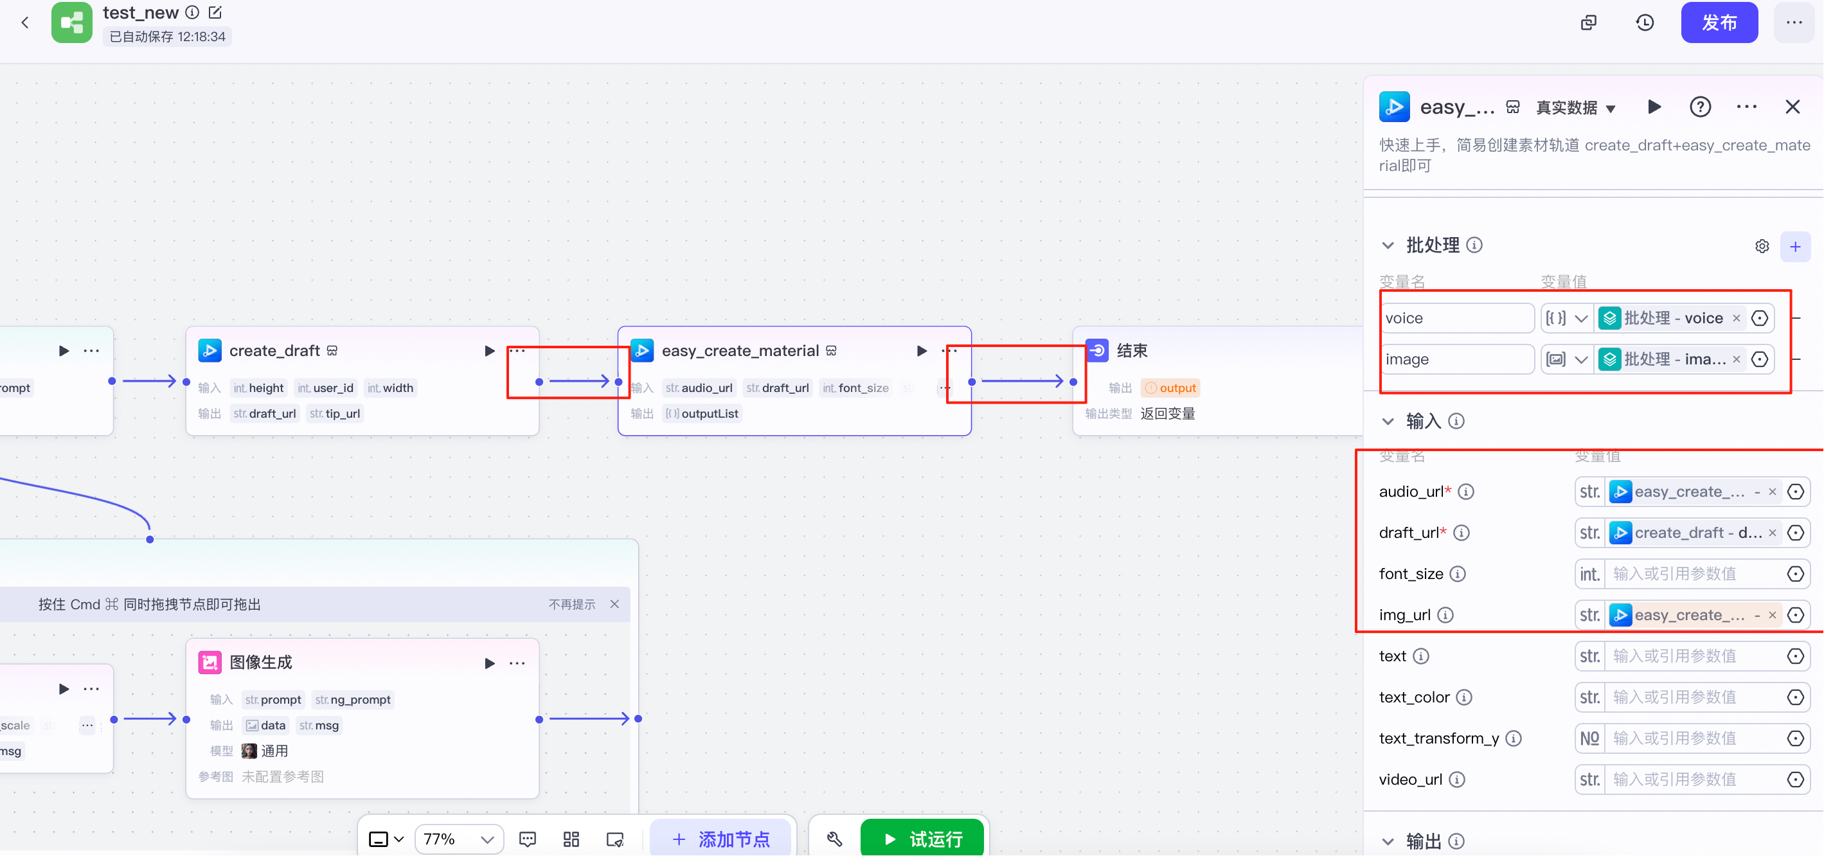Run the create_draft node with its play button
1824x856 pixels.
point(488,350)
